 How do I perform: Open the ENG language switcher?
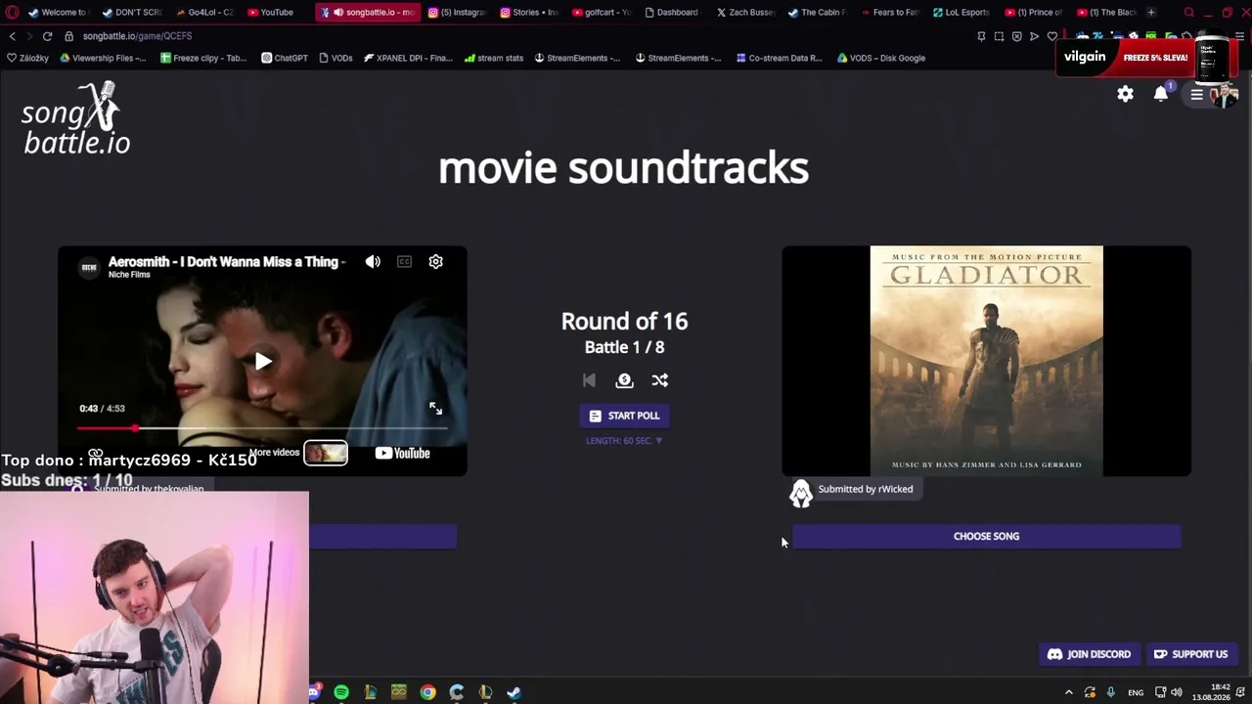pos(1136,692)
